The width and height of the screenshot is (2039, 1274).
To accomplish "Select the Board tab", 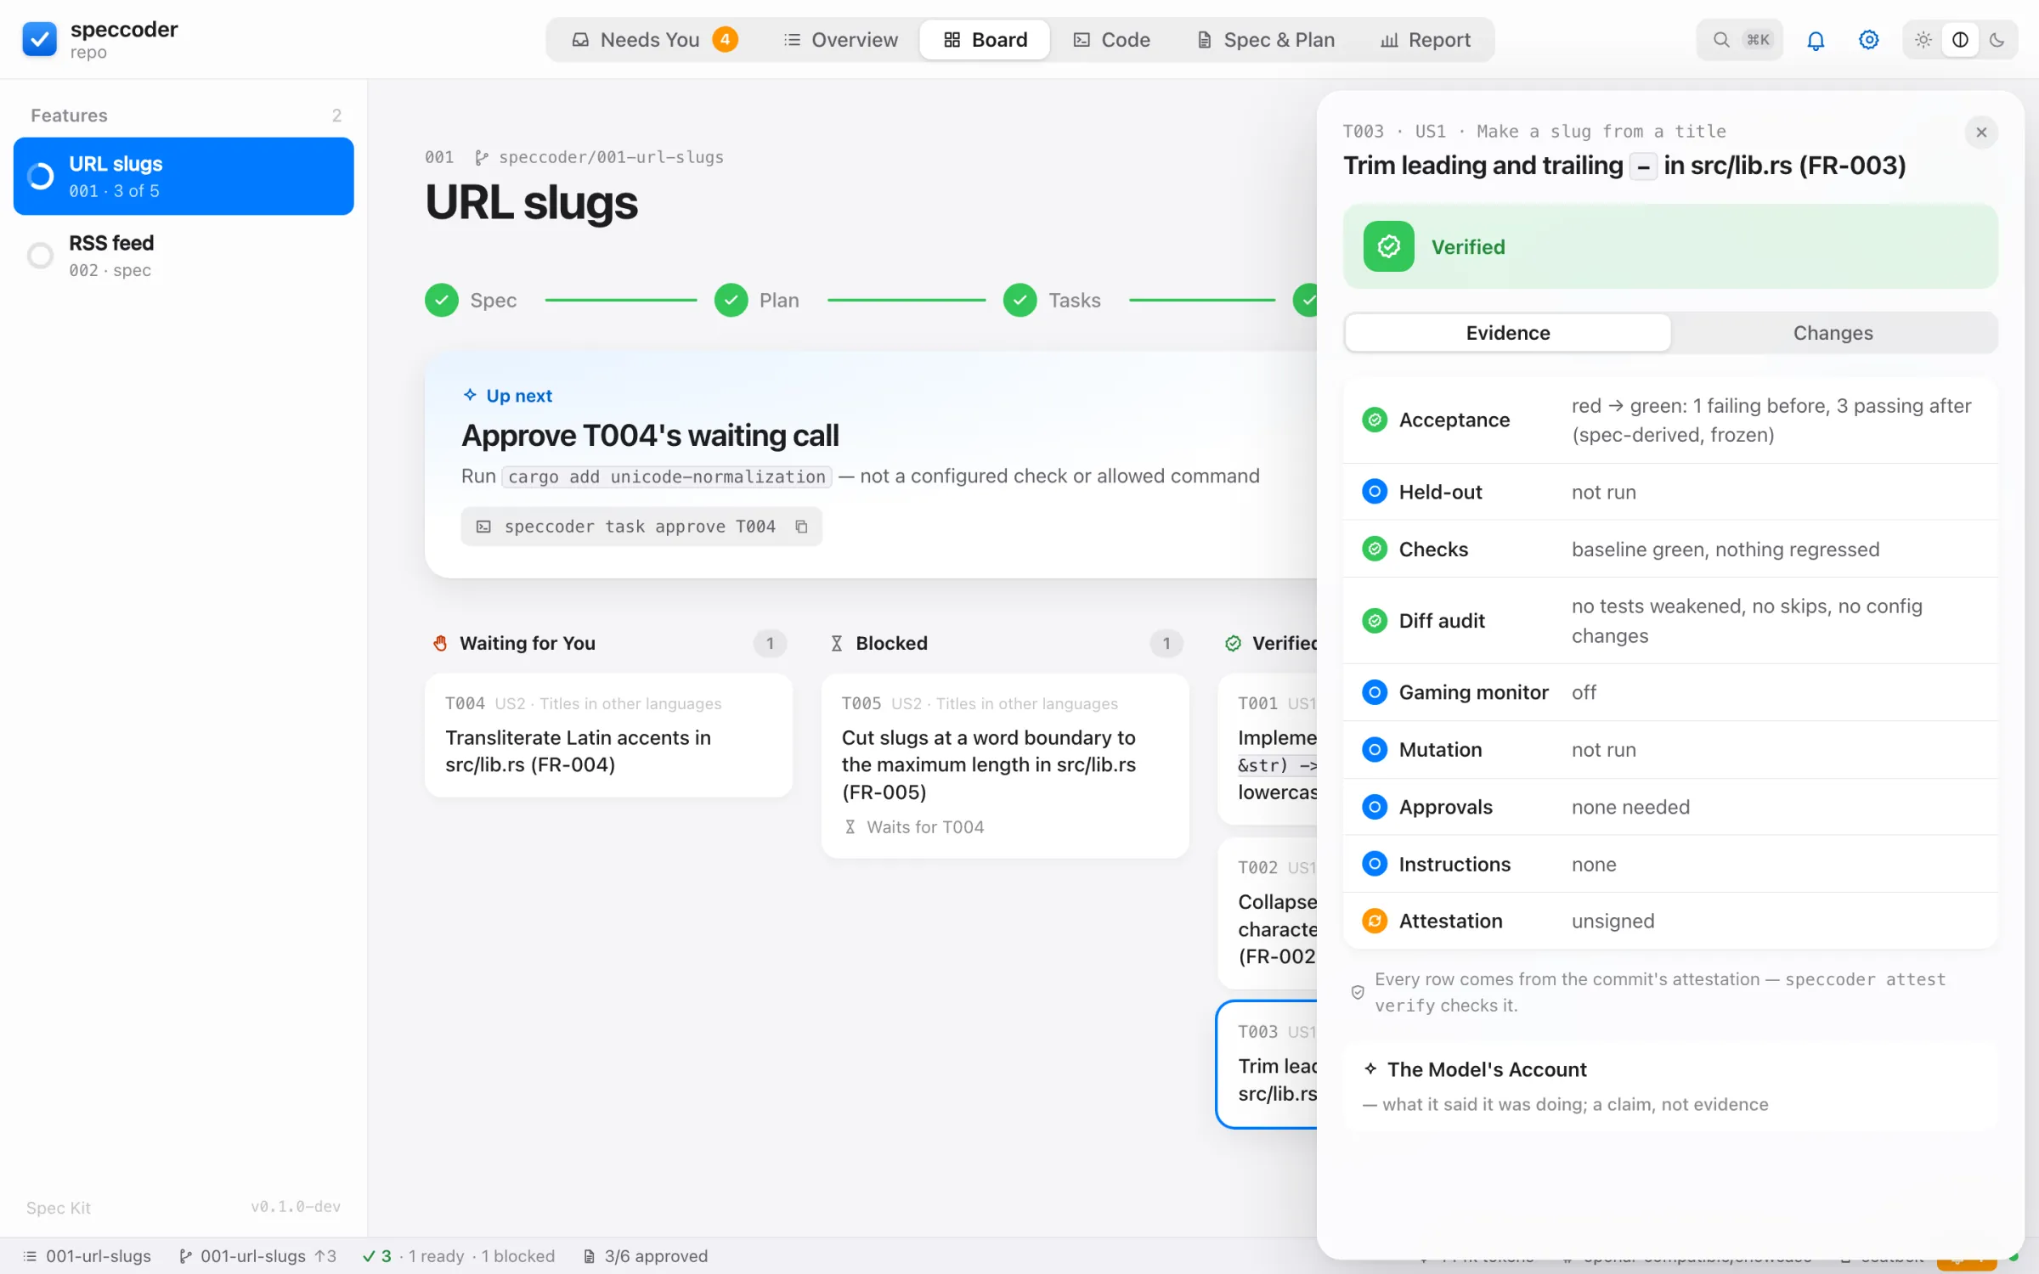I will click(985, 40).
